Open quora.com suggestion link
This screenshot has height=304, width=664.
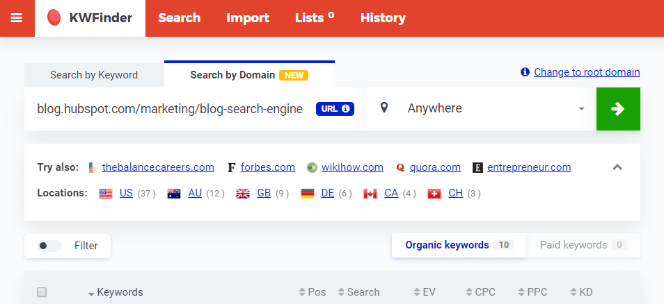[435, 167]
